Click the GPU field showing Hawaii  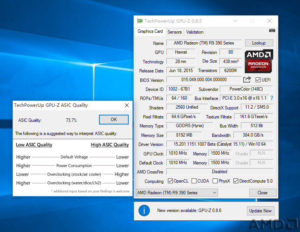coord(181,52)
